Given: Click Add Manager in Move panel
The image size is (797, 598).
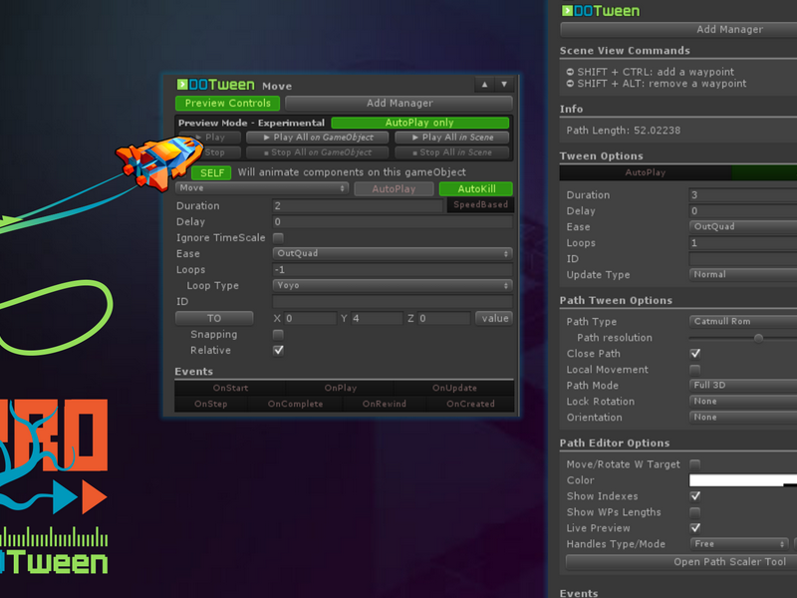Looking at the screenshot, I should coord(399,104).
